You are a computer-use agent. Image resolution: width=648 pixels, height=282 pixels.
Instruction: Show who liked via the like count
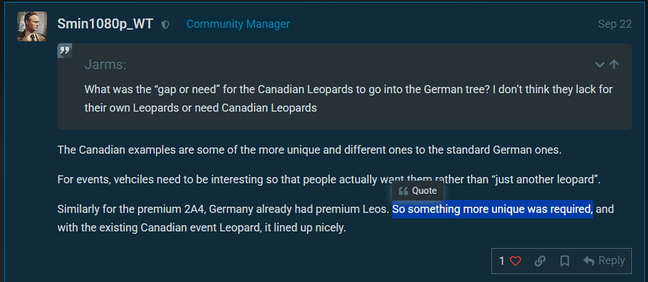pos(502,261)
